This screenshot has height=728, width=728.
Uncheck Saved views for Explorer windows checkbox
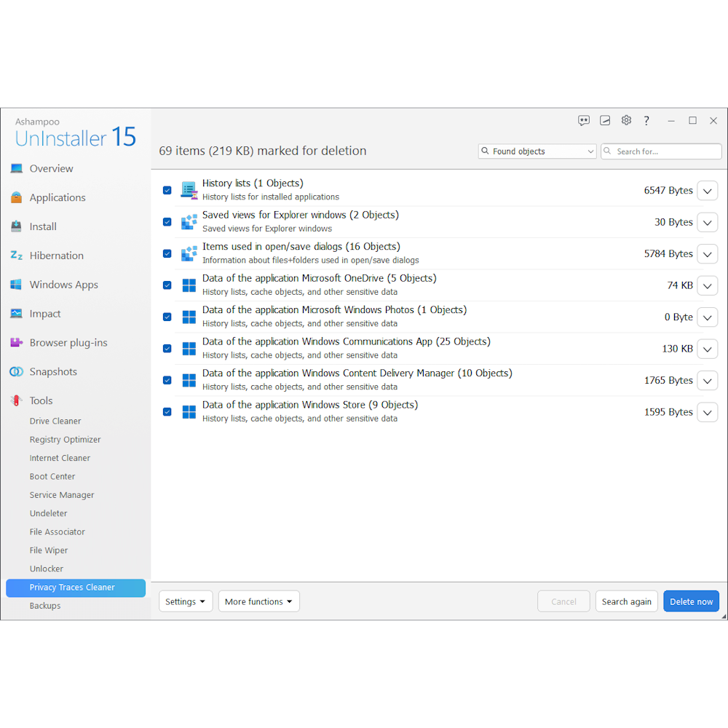(167, 222)
